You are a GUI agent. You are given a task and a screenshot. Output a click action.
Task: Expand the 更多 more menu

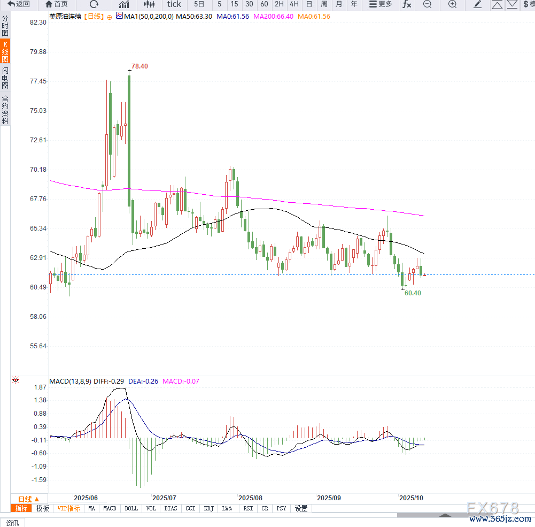pos(381,4)
